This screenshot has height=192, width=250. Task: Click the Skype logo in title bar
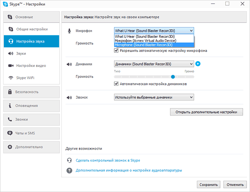[5, 4]
